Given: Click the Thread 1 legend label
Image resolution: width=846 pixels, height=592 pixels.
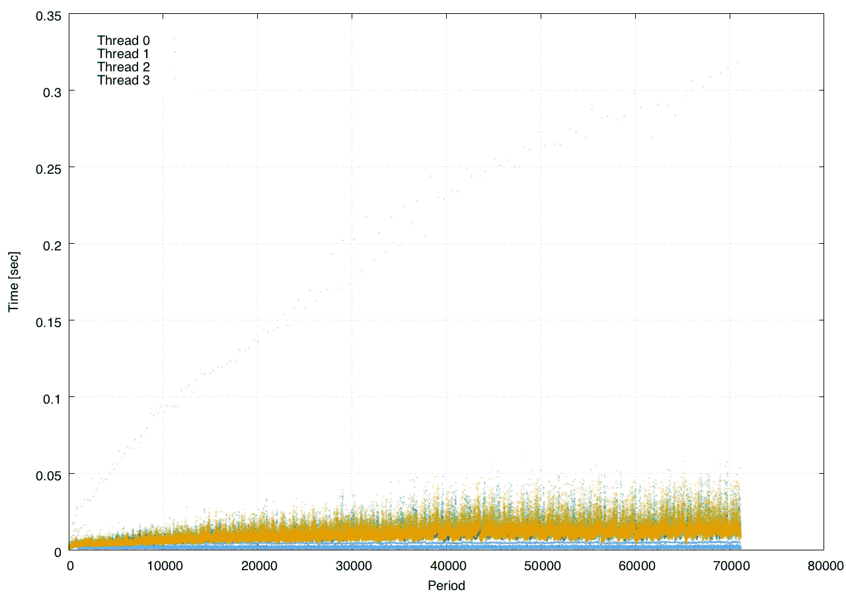Looking at the screenshot, I should [124, 54].
